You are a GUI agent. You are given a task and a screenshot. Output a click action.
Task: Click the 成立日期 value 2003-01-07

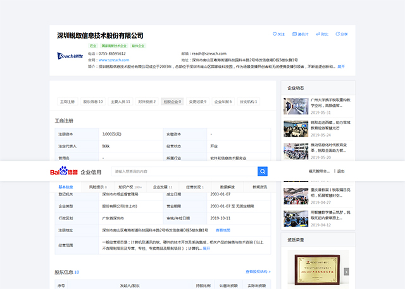pyautogui.click(x=220, y=194)
